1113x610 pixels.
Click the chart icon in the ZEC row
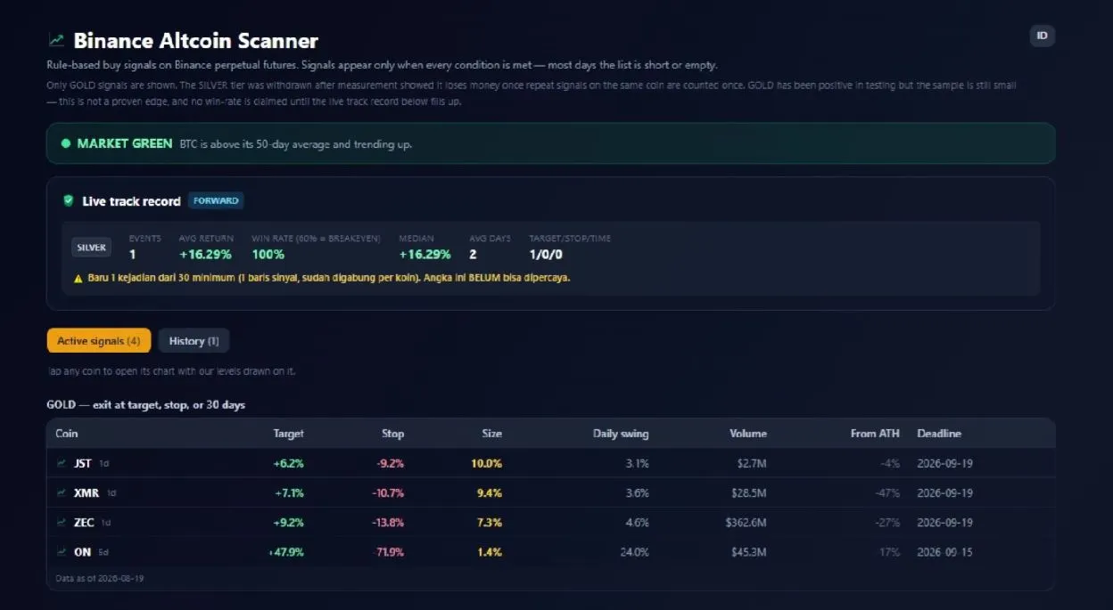click(62, 522)
